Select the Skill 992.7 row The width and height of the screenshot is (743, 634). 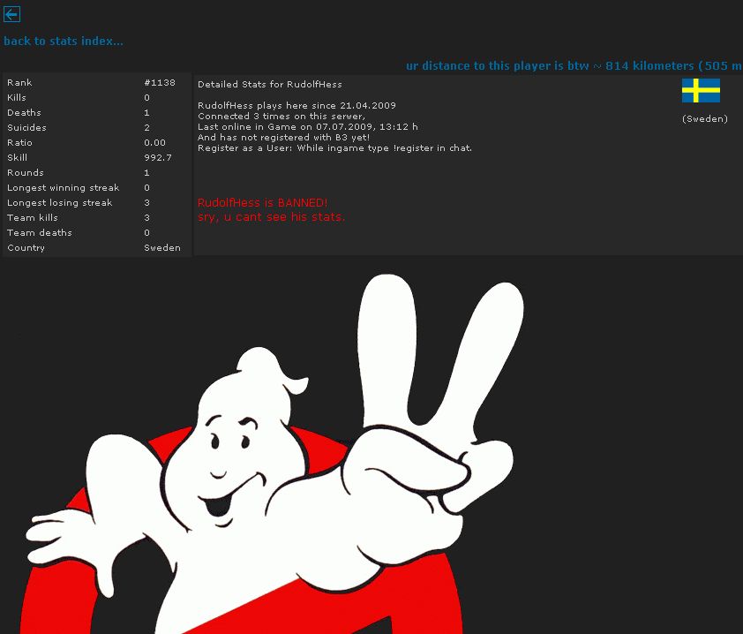point(95,157)
